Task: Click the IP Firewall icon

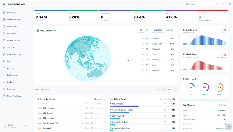Action: (4, 34)
